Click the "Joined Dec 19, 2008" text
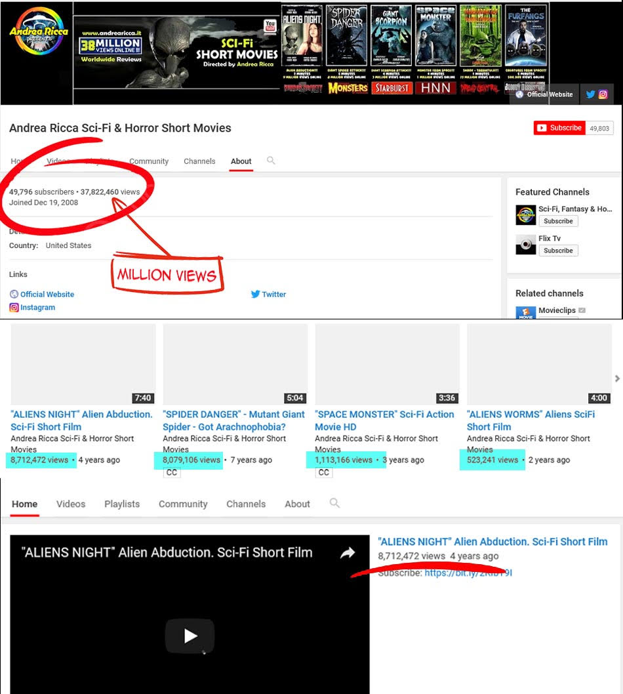Image resolution: width=623 pixels, height=694 pixels. click(x=43, y=202)
